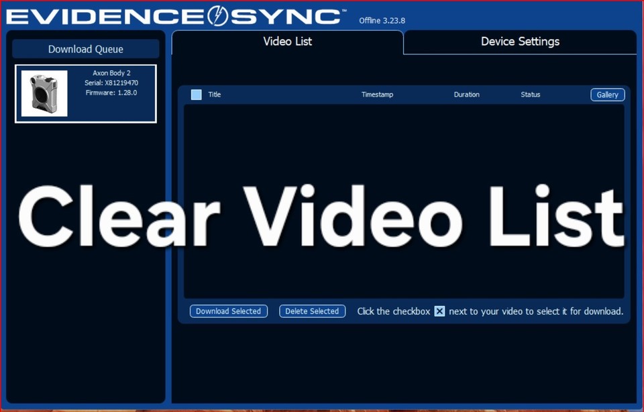
Task: Select the device serial X81219470 text
Action: [111, 83]
